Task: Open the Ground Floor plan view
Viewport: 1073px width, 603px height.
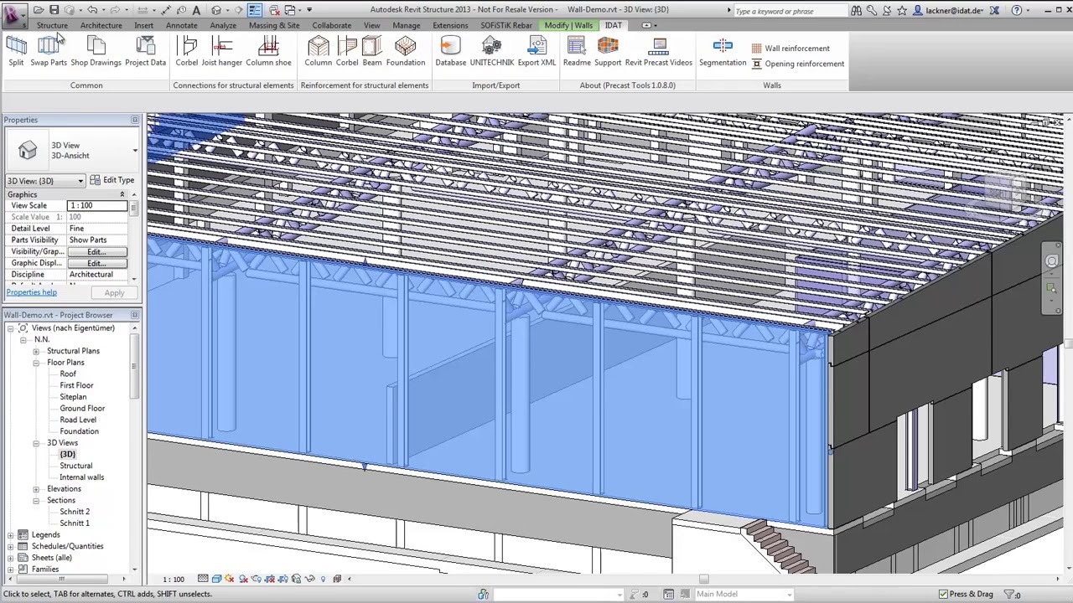Action: pos(82,409)
